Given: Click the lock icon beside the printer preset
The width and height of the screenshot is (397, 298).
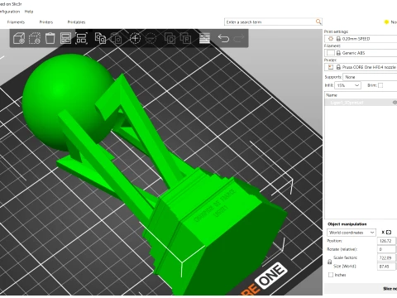Looking at the screenshot, I should tap(338, 67).
